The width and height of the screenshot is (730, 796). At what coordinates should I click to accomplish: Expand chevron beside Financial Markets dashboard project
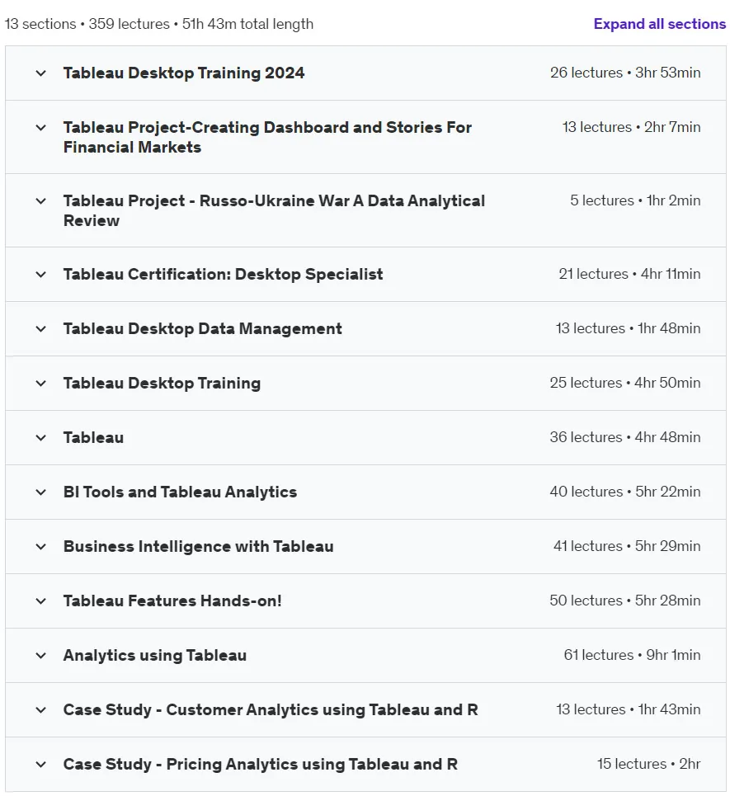click(x=41, y=127)
